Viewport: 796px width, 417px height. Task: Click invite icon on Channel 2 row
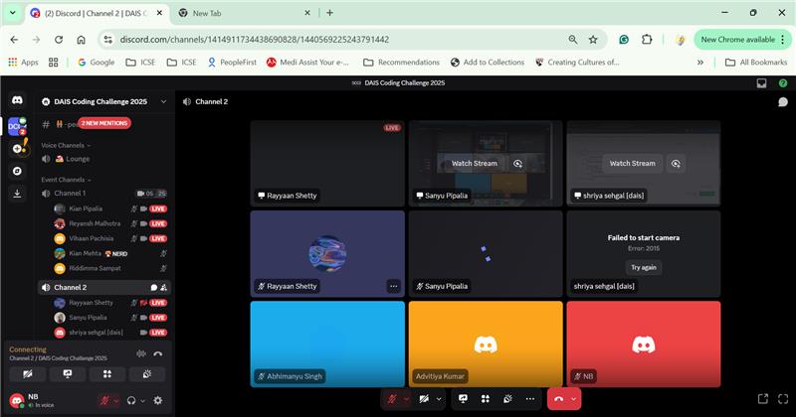[x=164, y=287]
